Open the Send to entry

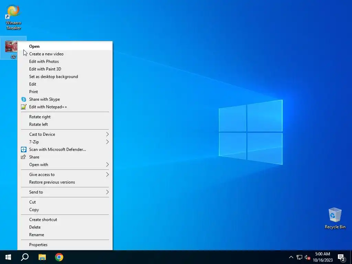pyautogui.click(x=65, y=192)
